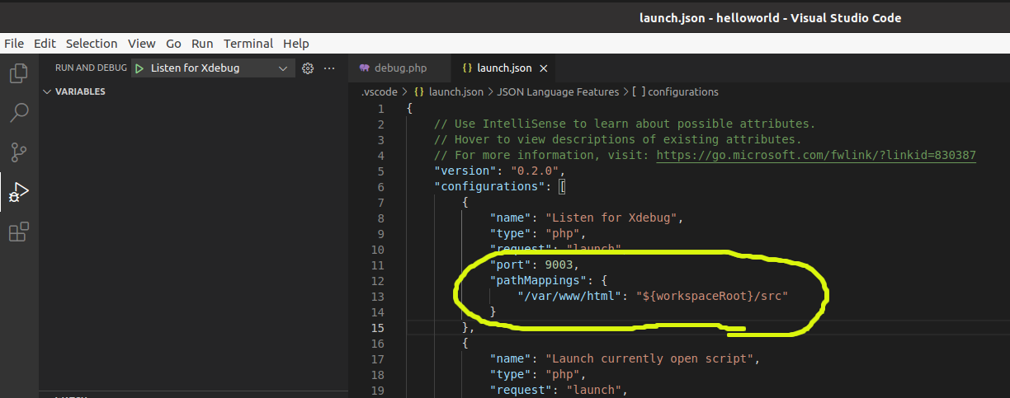Start debugging with the green play icon
The width and height of the screenshot is (1010, 398).
[139, 68]
